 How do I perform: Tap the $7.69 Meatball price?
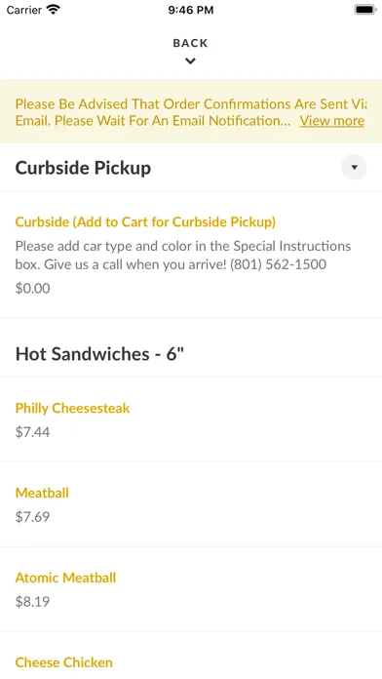(32, 517)
